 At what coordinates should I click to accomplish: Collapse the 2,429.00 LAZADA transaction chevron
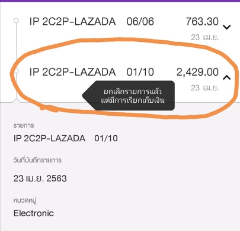(227, 77)
